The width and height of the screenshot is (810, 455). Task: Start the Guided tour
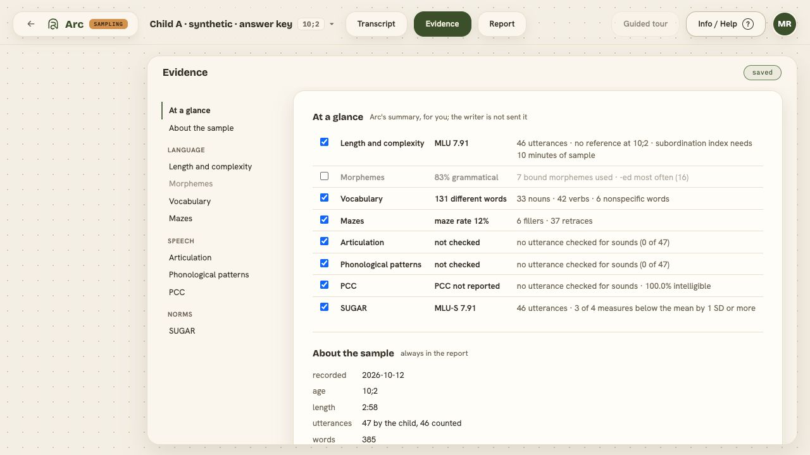pos(645,24)
